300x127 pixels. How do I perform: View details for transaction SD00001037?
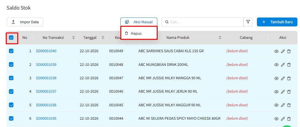pyautogui.click(x=276, y=92)
